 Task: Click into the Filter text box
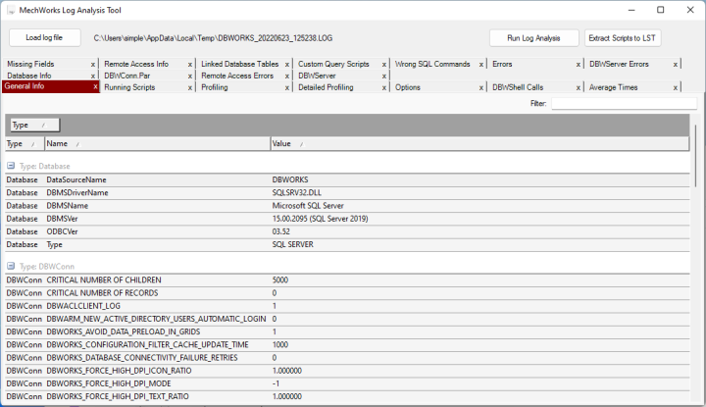tap(624, 104)
